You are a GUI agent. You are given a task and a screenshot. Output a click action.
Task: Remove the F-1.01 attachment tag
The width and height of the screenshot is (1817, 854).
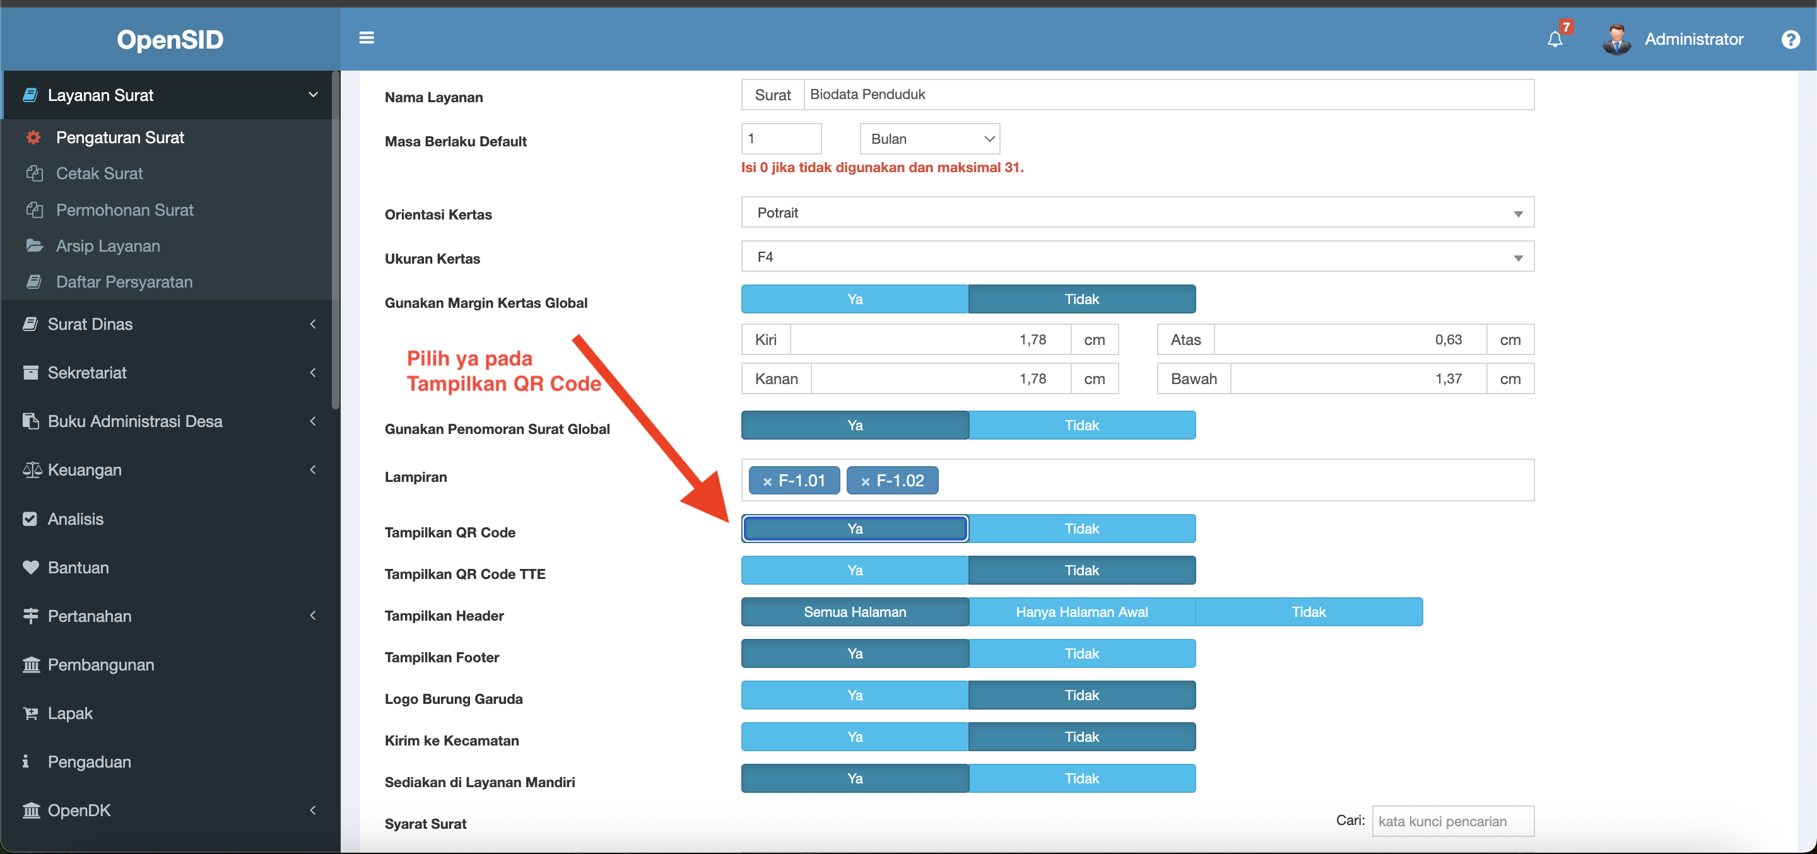tap(767, 482)
